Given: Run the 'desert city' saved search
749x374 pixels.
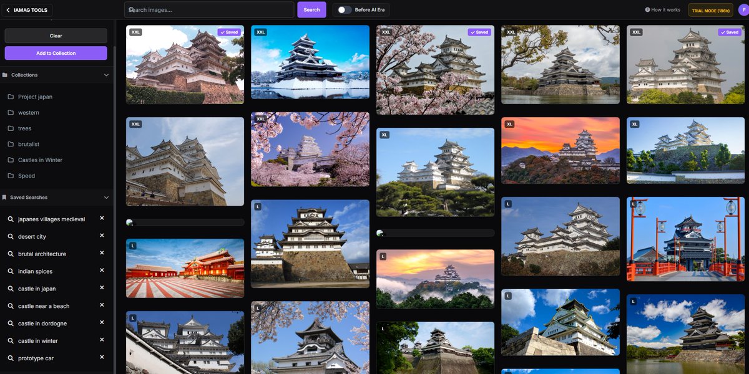Looking at the screenshot, I should point(32,237).
